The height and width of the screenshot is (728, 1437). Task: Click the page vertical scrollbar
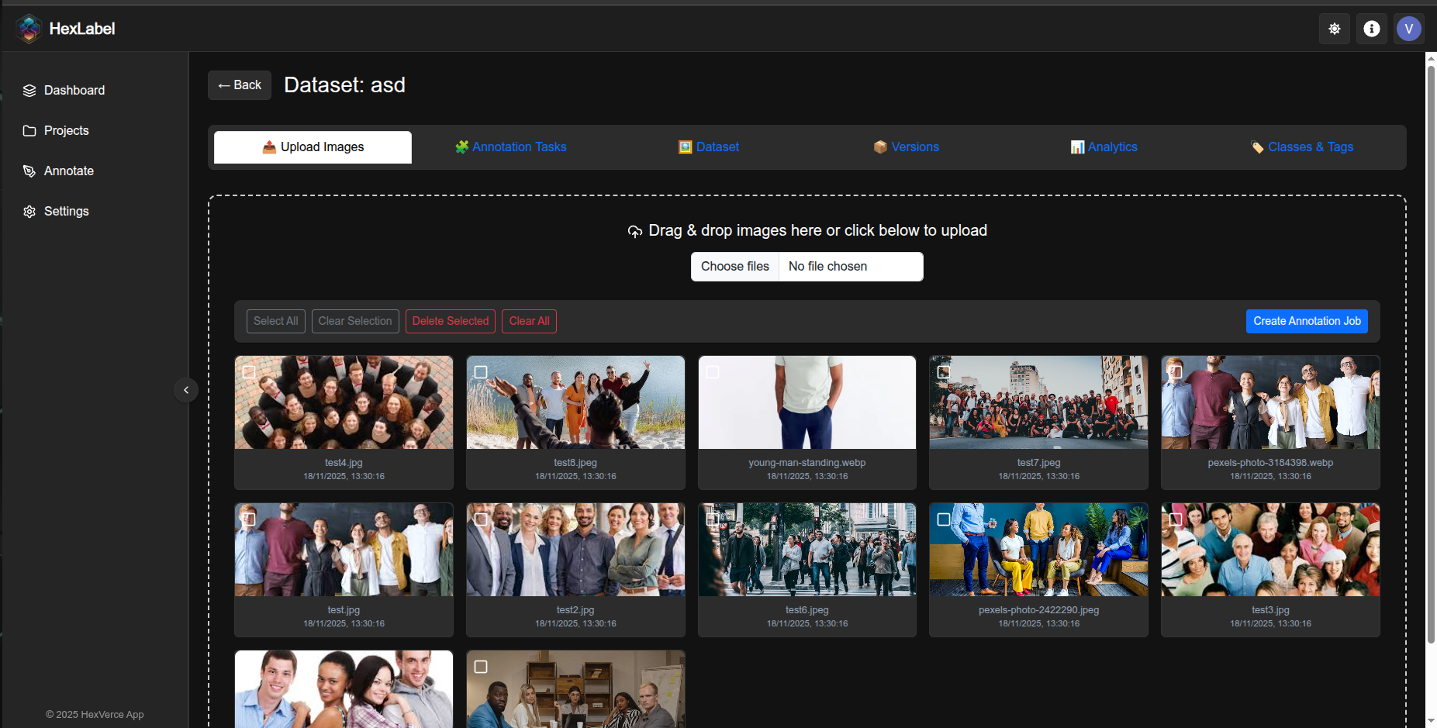[x=1431, y=349]
